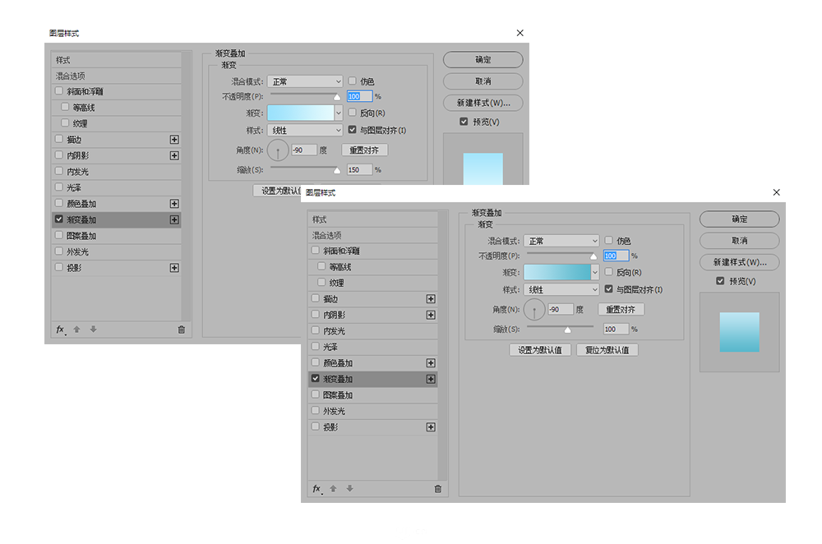Click the delete effect trash icon
The width and height of the screenshot is (822, 544).
438,488
